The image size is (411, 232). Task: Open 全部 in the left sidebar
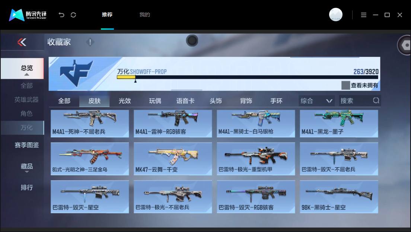click(x=26, y=86)
